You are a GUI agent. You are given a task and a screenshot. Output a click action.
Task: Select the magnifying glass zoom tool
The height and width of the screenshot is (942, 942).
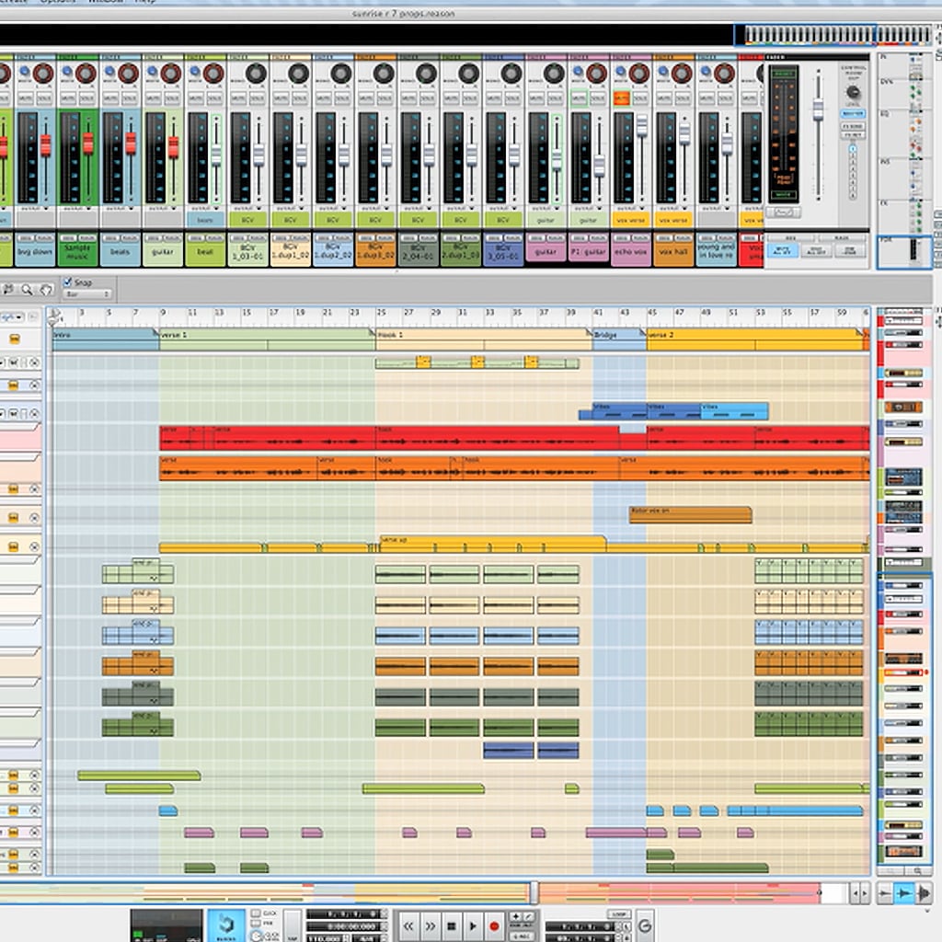pyautogui.click(x=27, y=290)
